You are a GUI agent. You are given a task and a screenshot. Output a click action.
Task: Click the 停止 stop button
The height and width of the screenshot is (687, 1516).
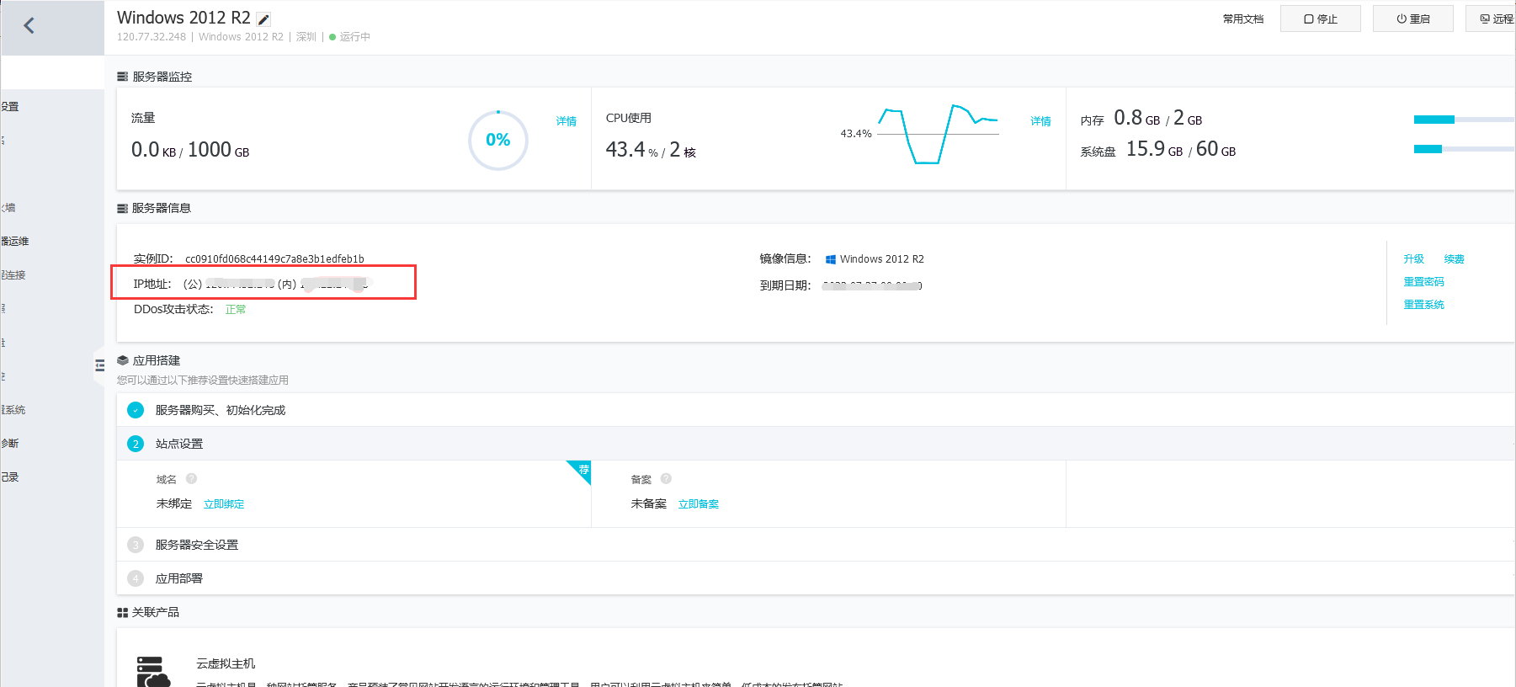[x=1320, y=19]
